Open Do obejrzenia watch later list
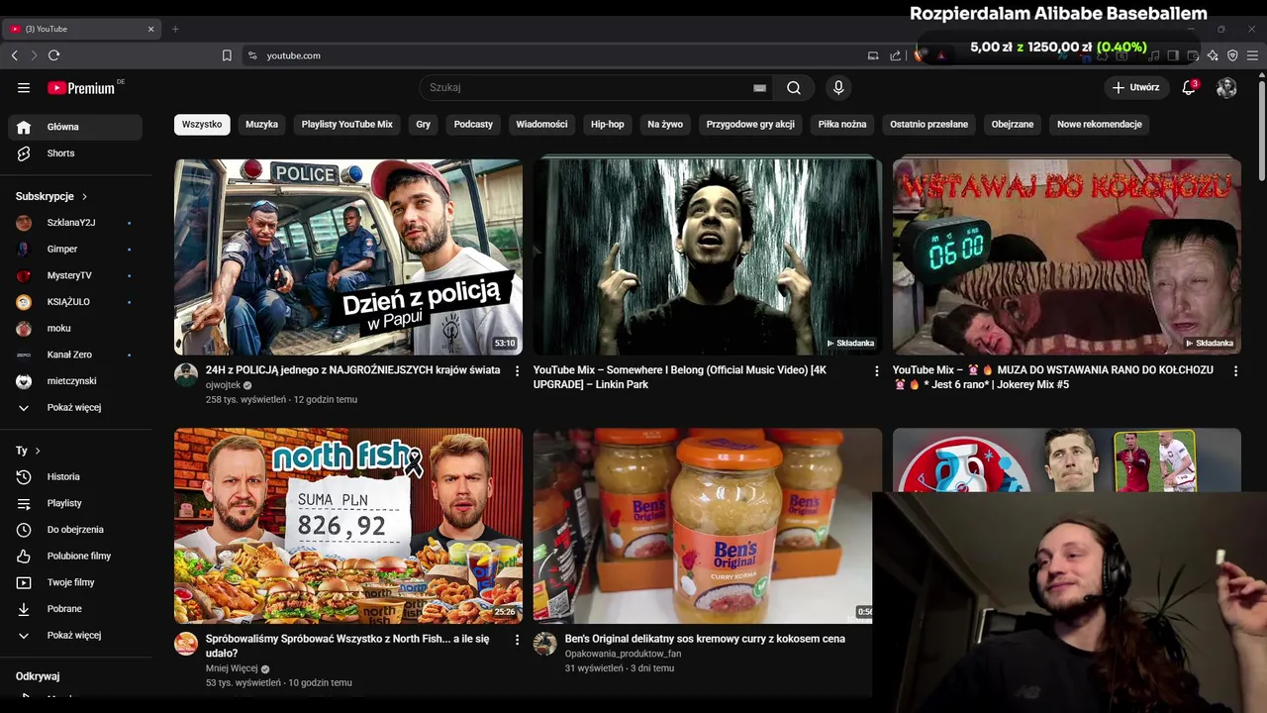 coord(75,530)
